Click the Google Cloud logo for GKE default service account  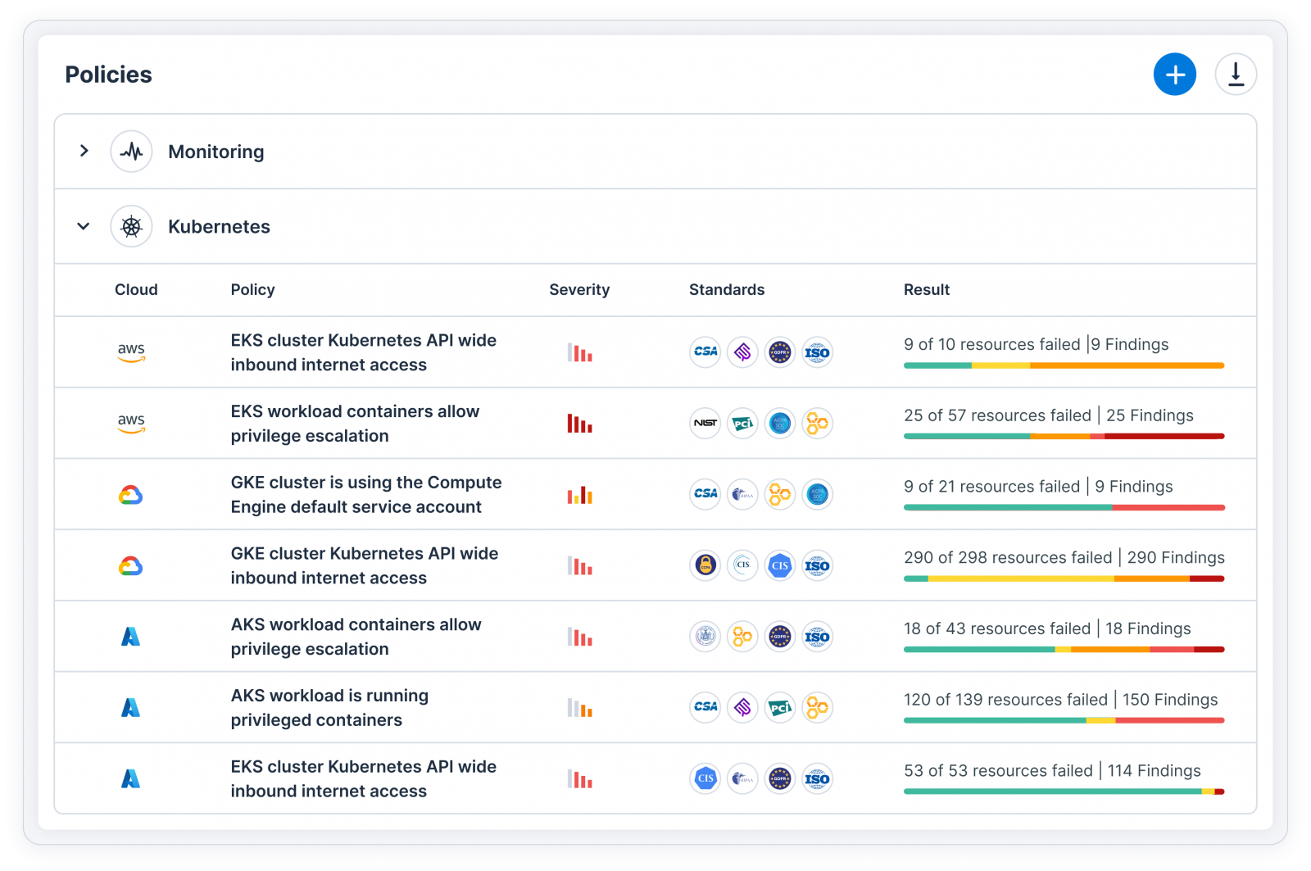[x=131, y=495]
